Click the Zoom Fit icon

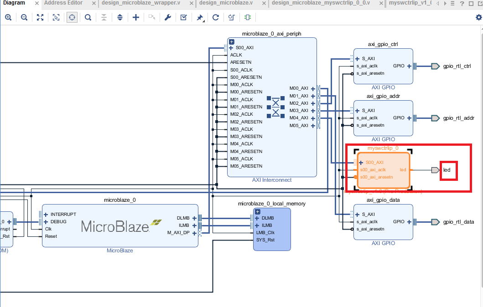pos(40,18)
